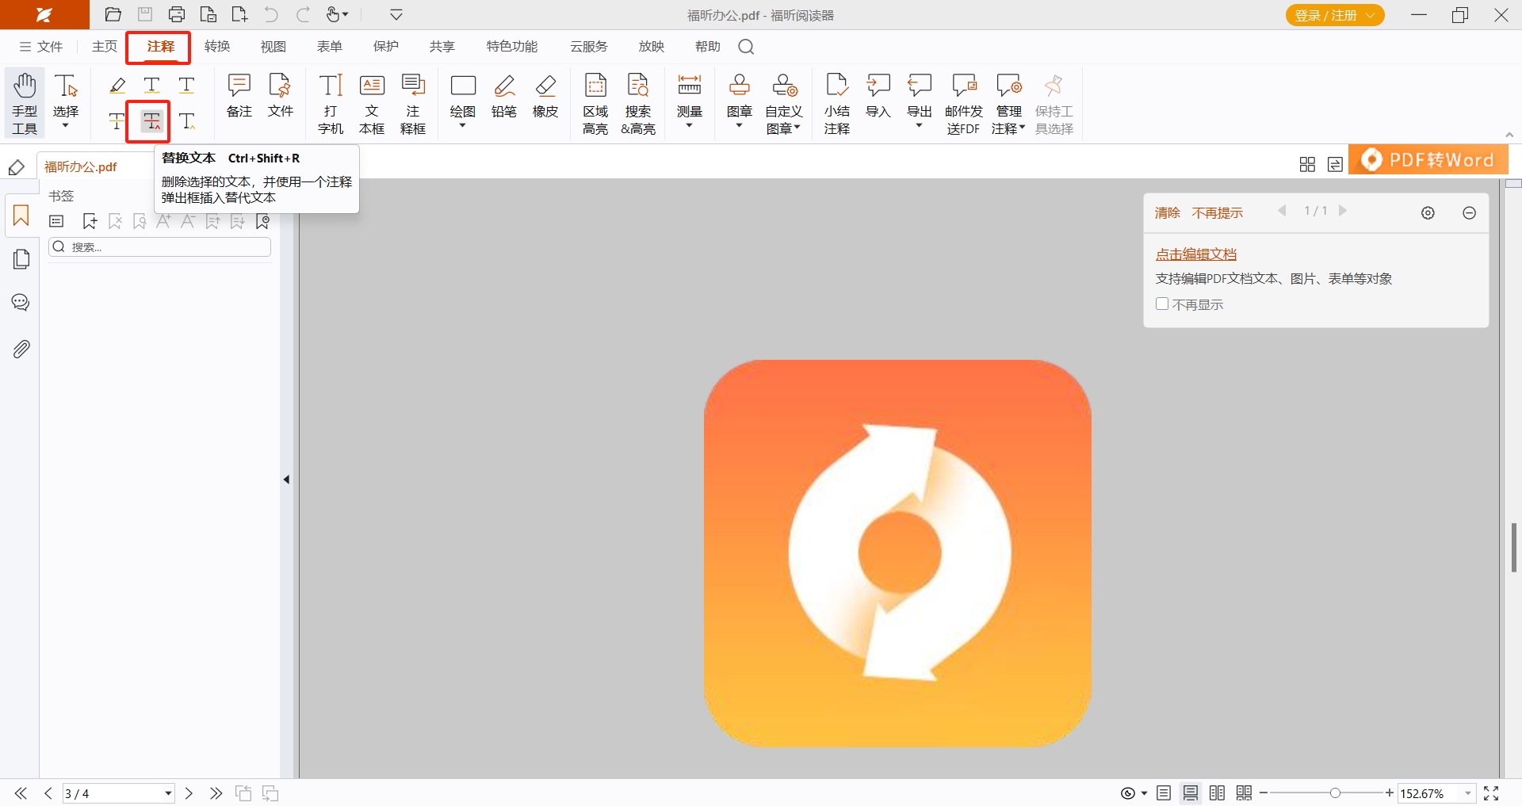The image size is (1522, 806).
Task: Click Import (导入) comments icon
Action: click(878, 97)
